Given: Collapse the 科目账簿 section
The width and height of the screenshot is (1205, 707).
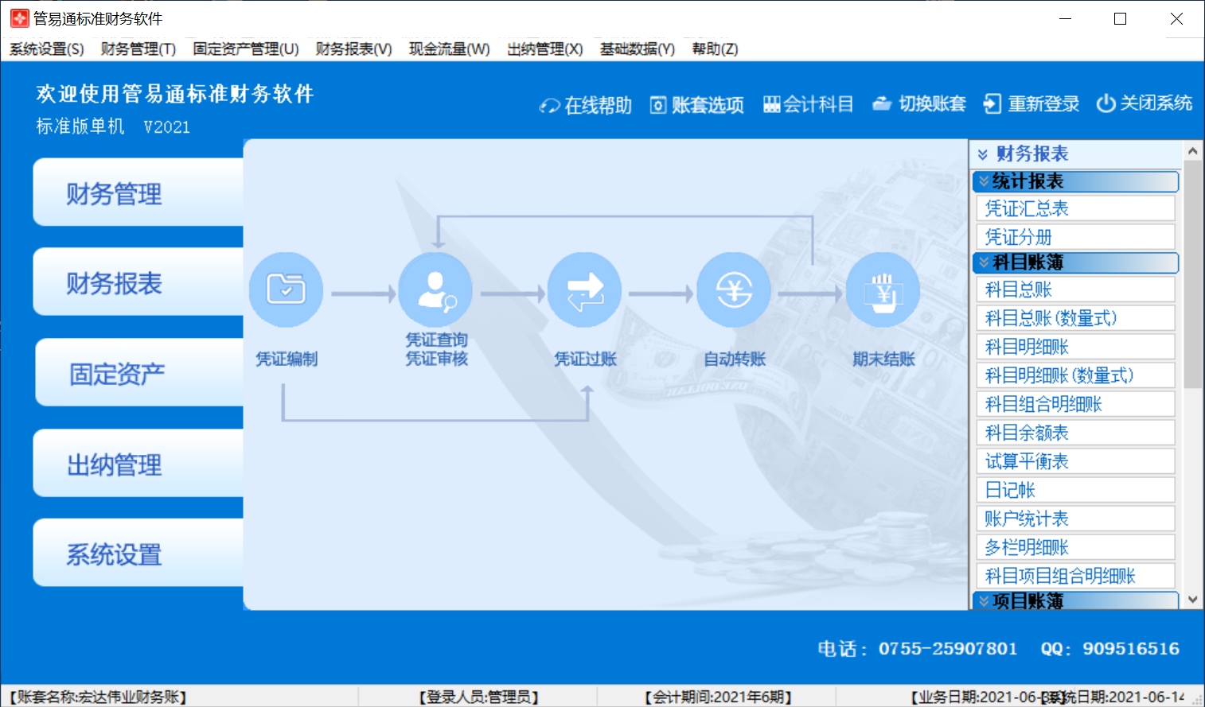Looking at the screenshot, I should (x=985, y=262).
